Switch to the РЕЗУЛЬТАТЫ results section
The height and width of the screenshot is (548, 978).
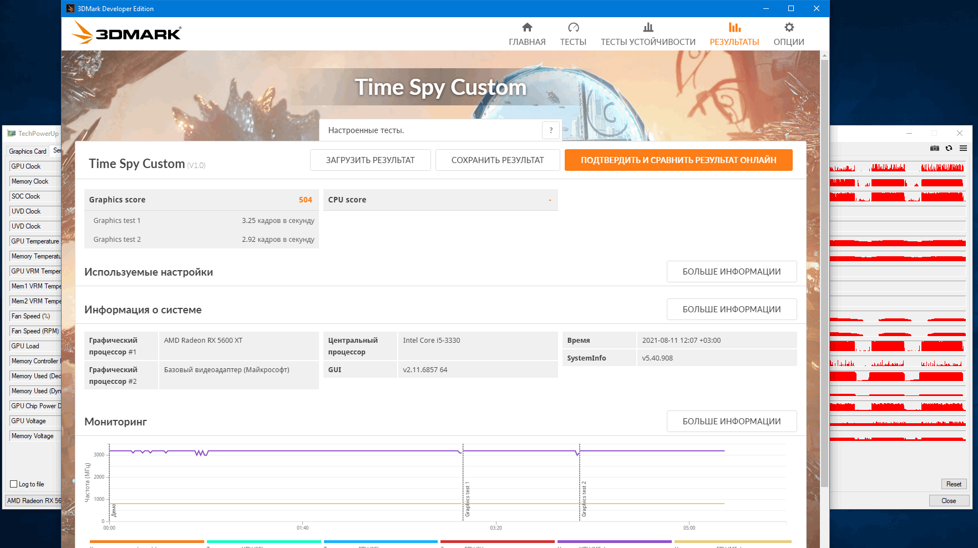point(734,34)
